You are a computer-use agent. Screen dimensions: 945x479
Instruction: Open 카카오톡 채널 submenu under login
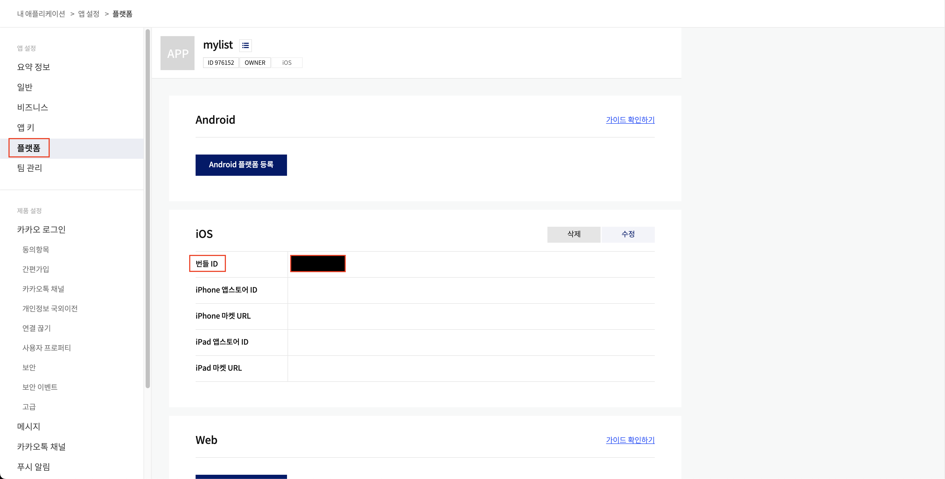43,289
